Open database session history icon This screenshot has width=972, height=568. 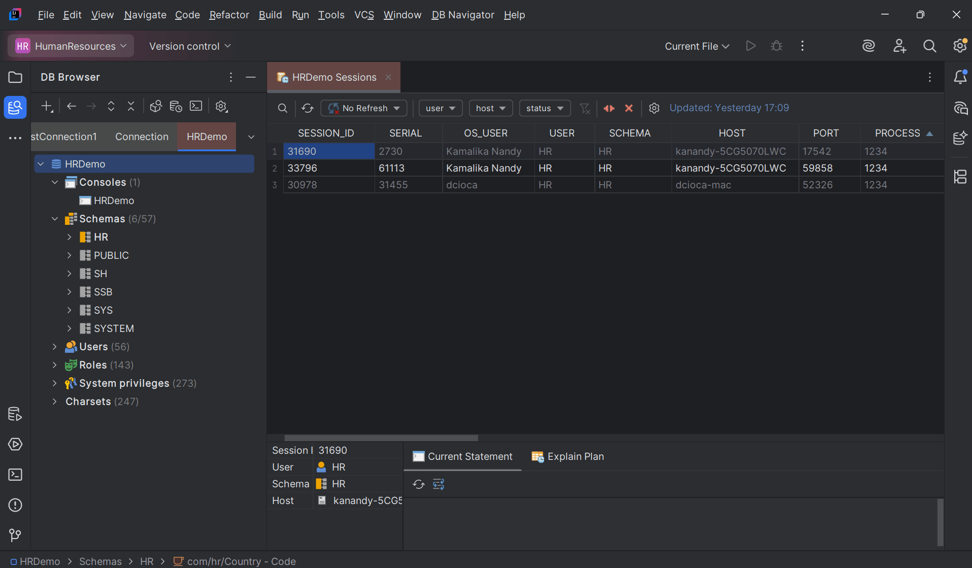click(176, 106)
